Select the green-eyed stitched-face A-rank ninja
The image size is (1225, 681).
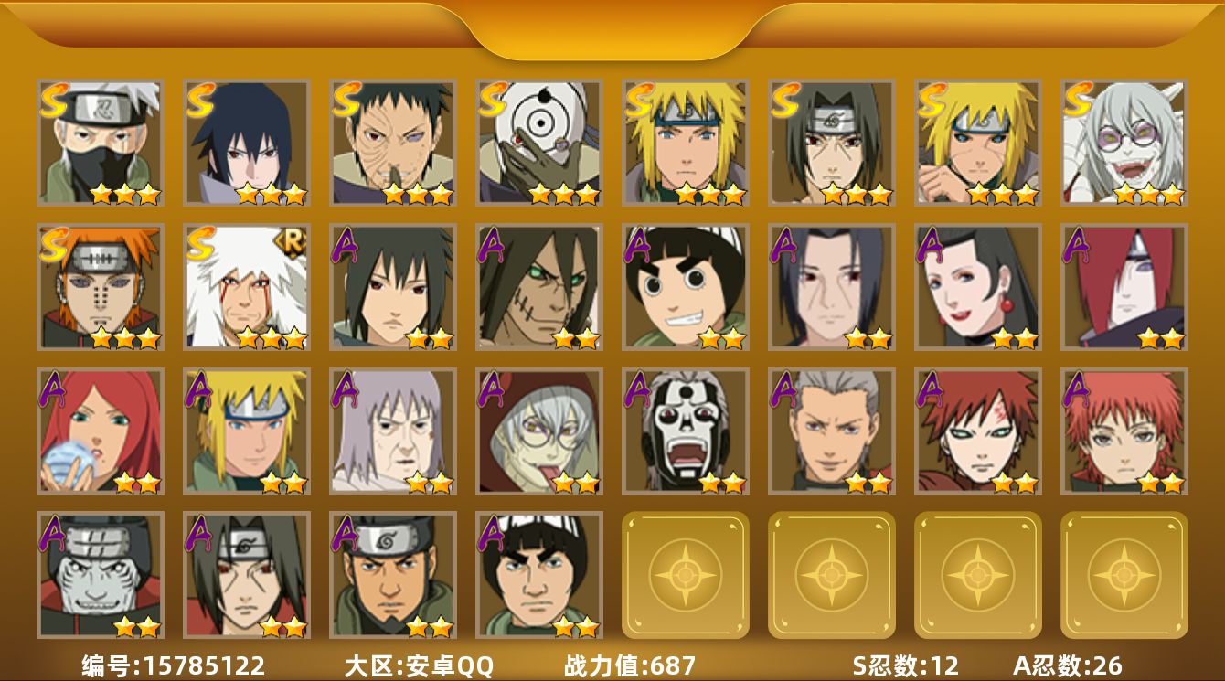pyautogui.click(x=539, y=287)
